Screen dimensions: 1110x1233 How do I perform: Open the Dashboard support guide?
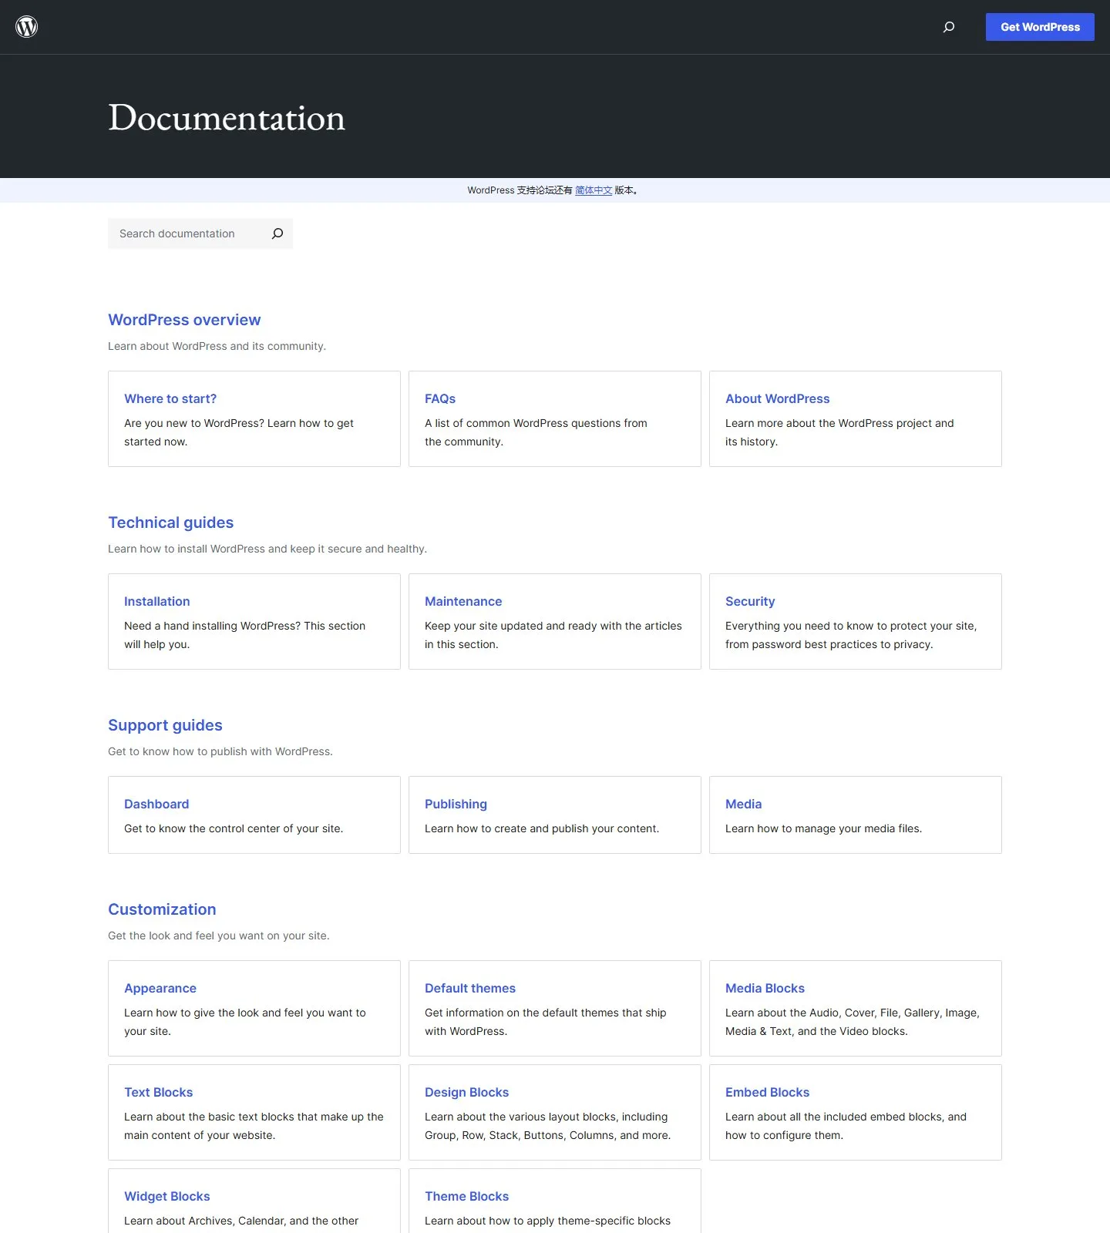[156, 804]
